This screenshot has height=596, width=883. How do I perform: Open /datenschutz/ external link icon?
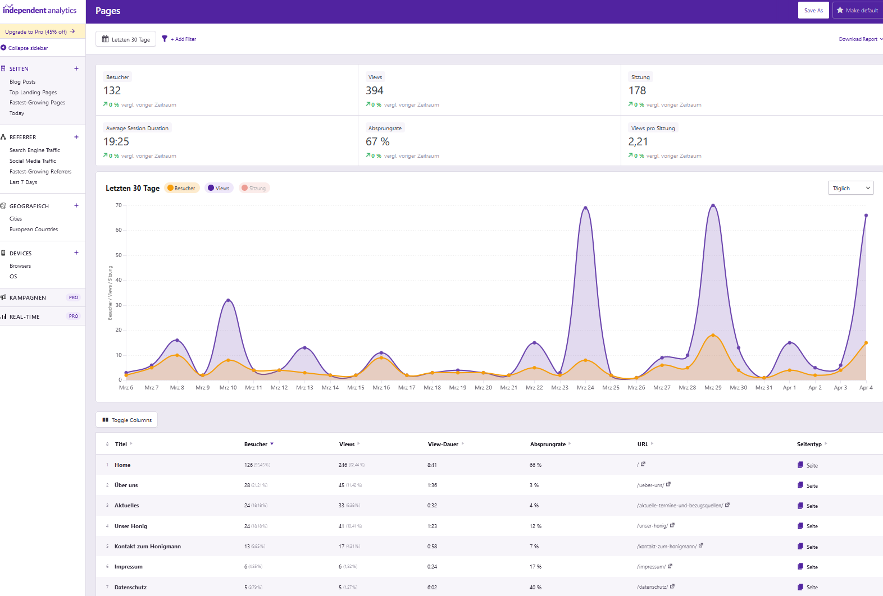coord(672,586)
